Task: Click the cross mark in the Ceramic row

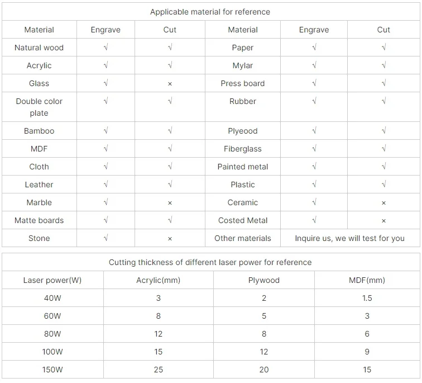Action: (383, 202)
